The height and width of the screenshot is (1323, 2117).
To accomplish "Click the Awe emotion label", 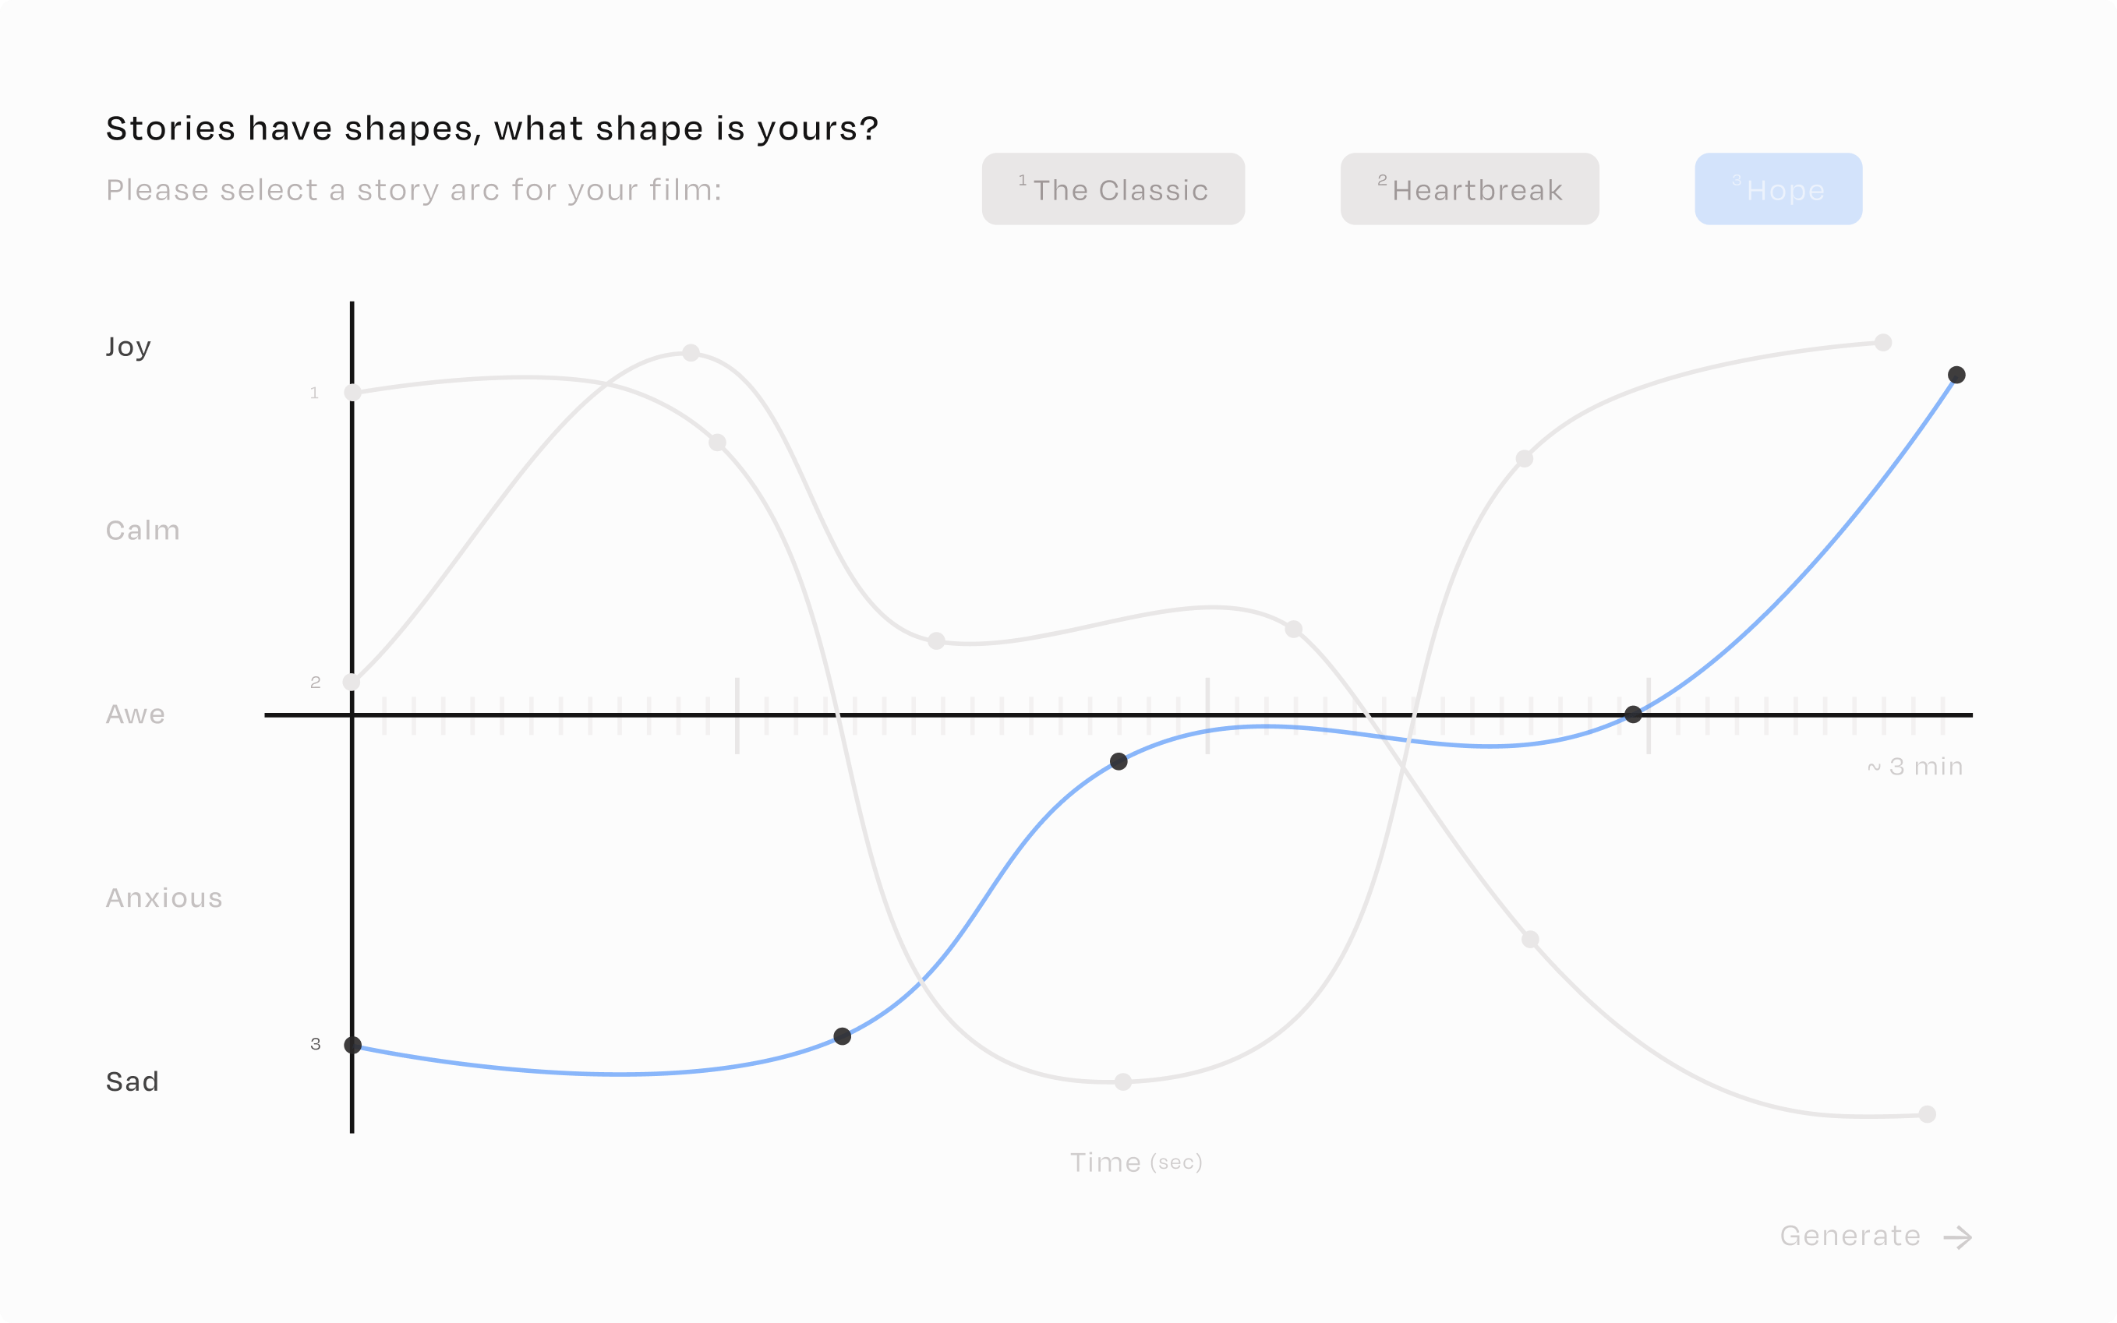I will pos(135,714).
